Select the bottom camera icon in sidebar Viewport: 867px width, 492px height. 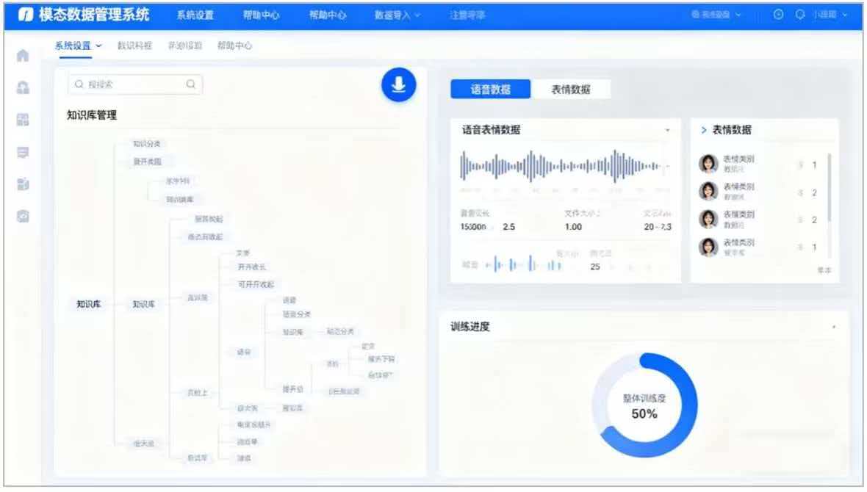click(x=22, y=216)
